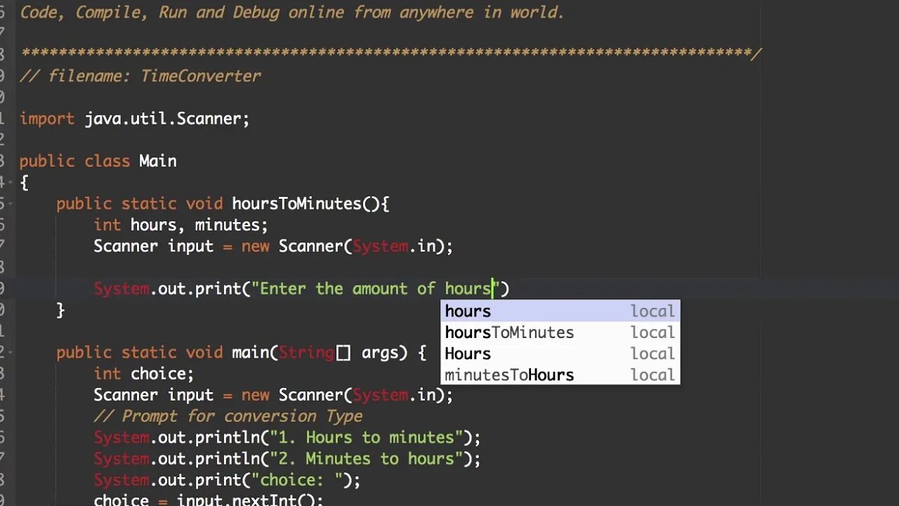899x506 pixels.
Task: Click main method signature line
Action: point(241,353)
